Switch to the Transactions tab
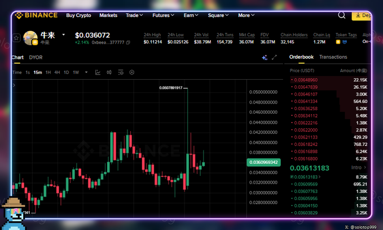This screenshot has width=383, height=230. [333, 57]
